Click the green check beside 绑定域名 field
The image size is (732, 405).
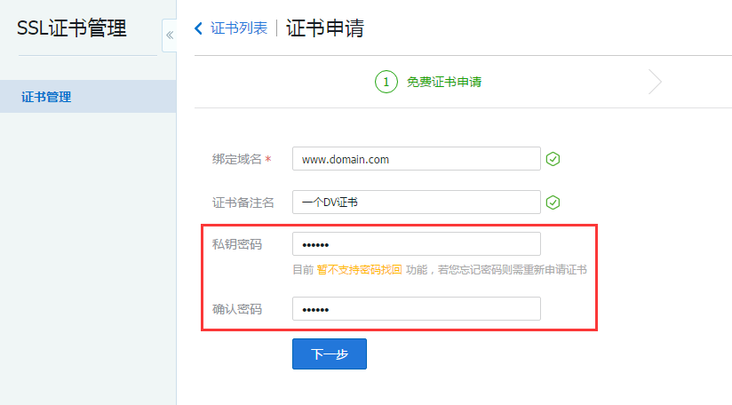pos(553,159)
